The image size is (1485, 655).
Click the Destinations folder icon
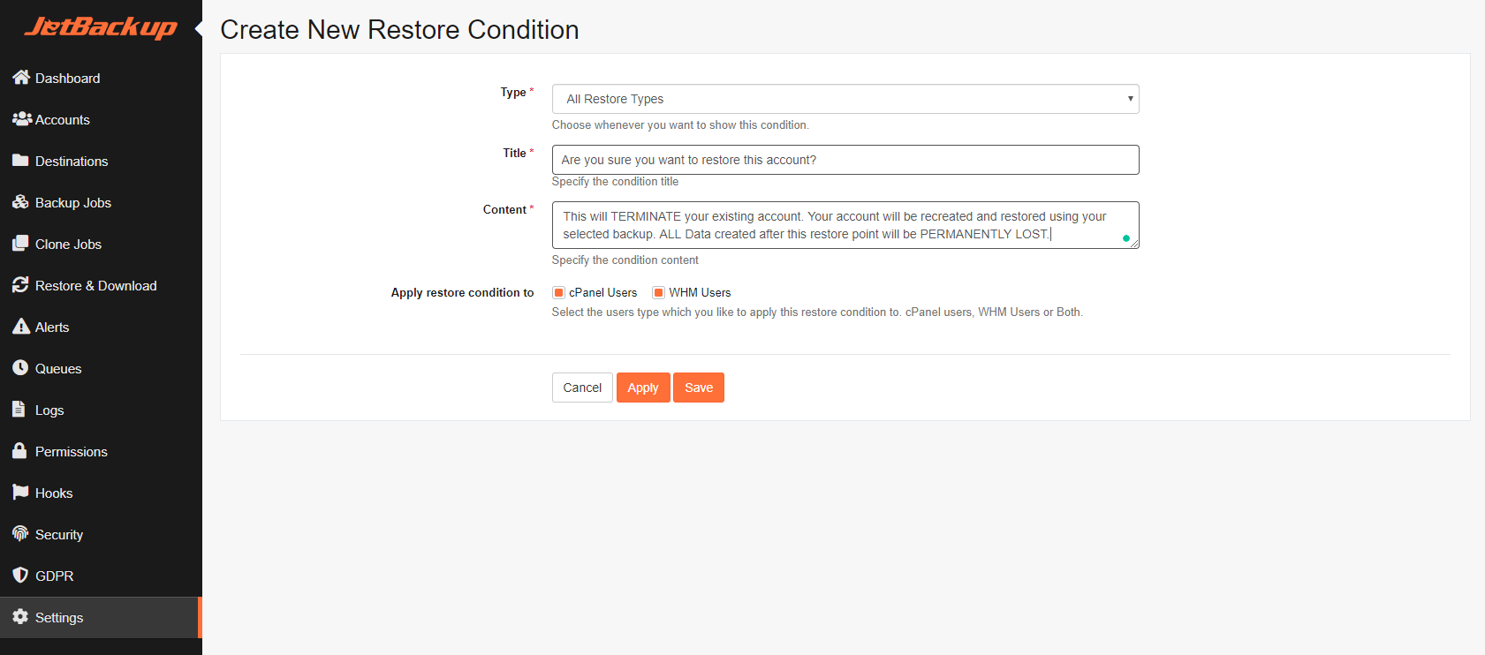[20, 161]
